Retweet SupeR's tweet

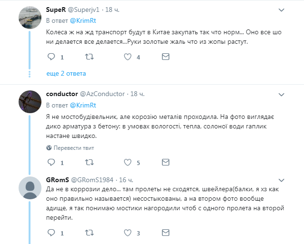[89, 57]
